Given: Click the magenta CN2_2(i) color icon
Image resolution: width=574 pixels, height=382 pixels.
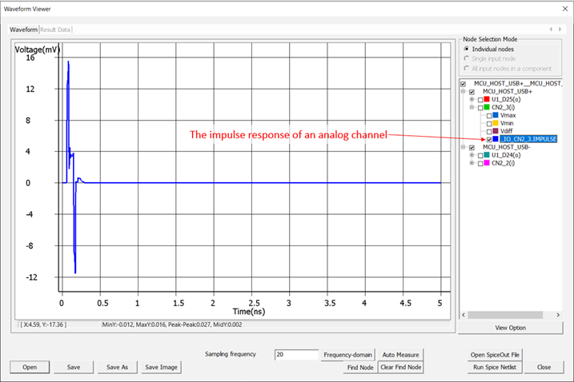Looking at the screenshot, I should point(488,163).
